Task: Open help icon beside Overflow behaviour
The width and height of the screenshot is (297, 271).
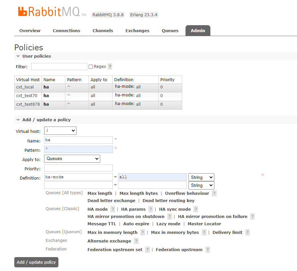Action: pyautogui.click(x=214, y=193)
